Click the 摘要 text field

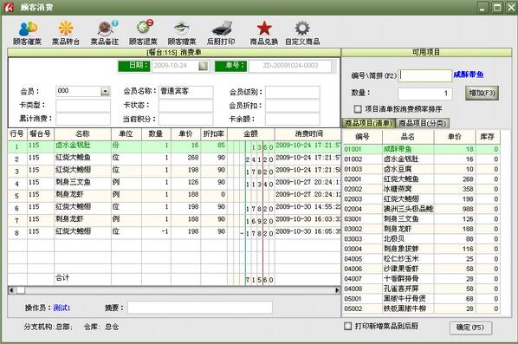point(200,308)
